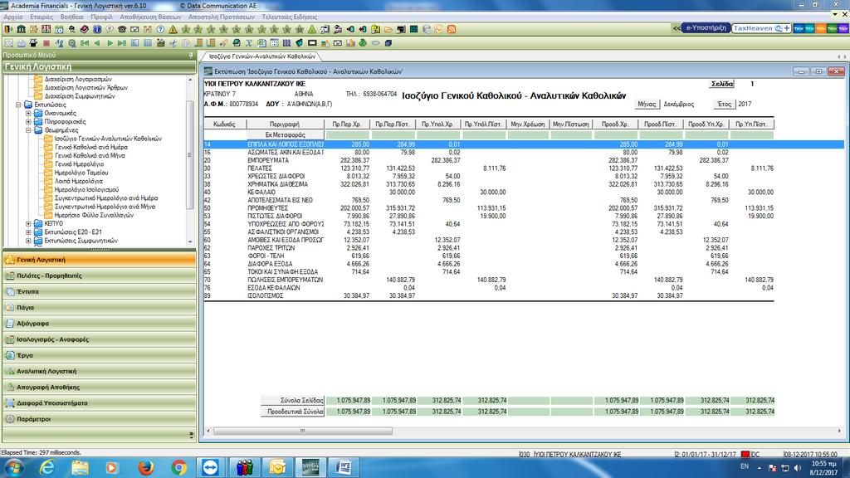This screenshot has width=850, height=478.
Task: Click the exit door icon in toolbar
Action: click(x=8, y=29)
